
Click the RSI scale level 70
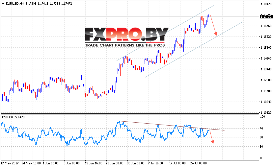261,129
